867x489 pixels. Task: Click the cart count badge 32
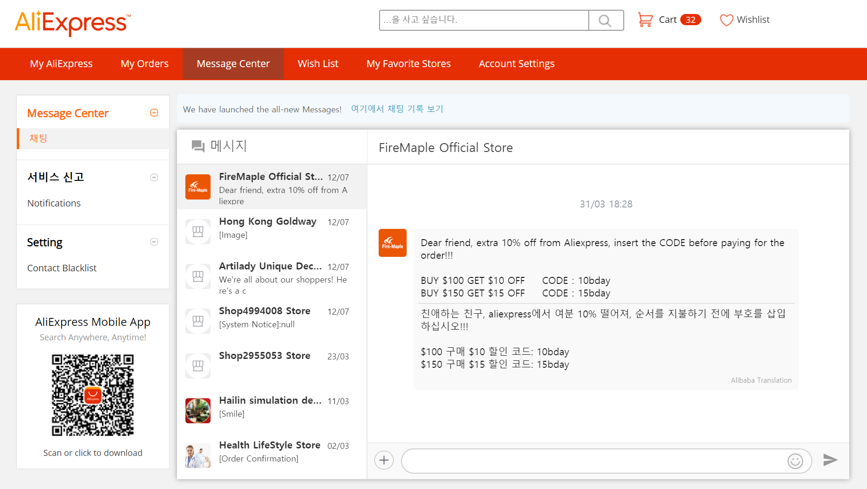(691, 20)
